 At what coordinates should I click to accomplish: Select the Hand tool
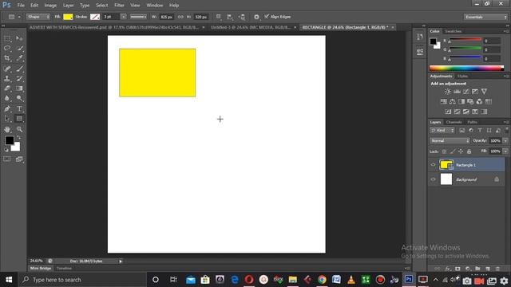(x=7, y=129)
